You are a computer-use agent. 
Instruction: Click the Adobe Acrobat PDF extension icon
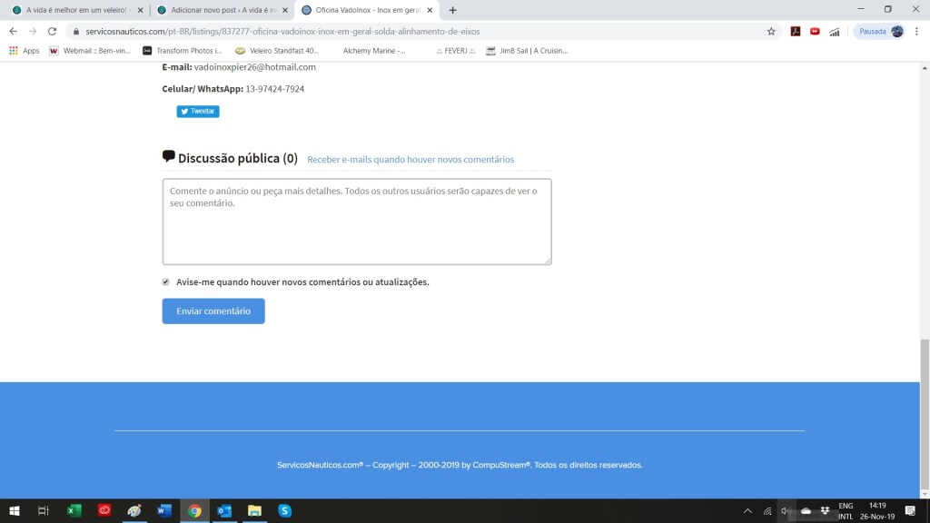[795, 31]
